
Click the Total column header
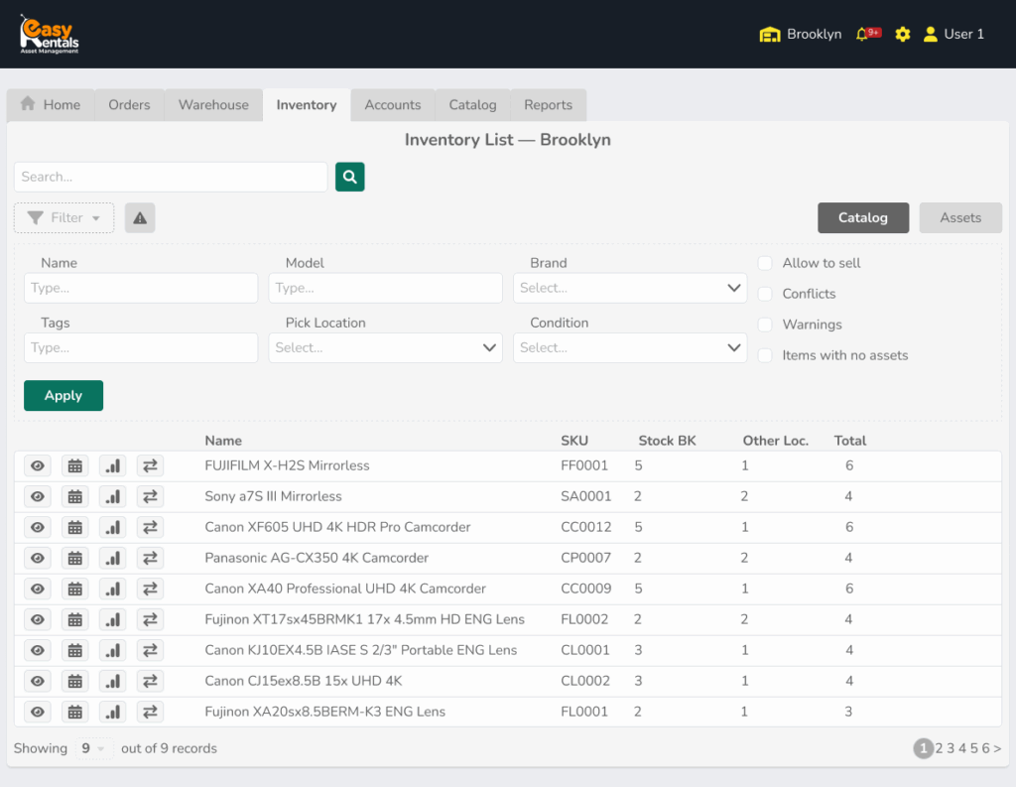(849, 441)
